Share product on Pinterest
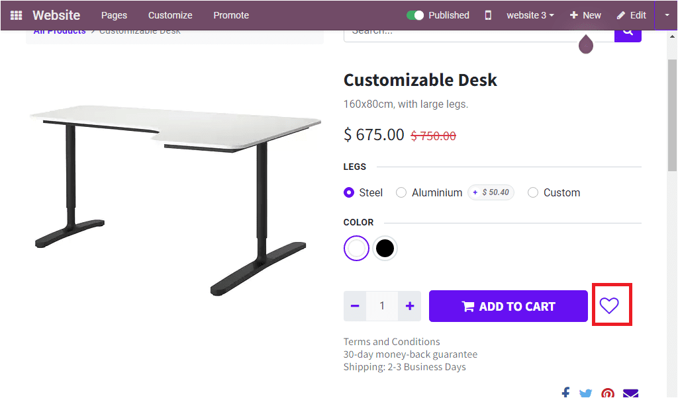Viewport: 678px width, 398px height. click(x=607, y=392)
